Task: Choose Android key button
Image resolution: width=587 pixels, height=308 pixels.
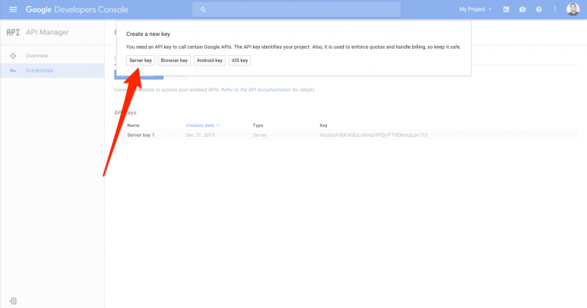Action: (x=209, y=60)
